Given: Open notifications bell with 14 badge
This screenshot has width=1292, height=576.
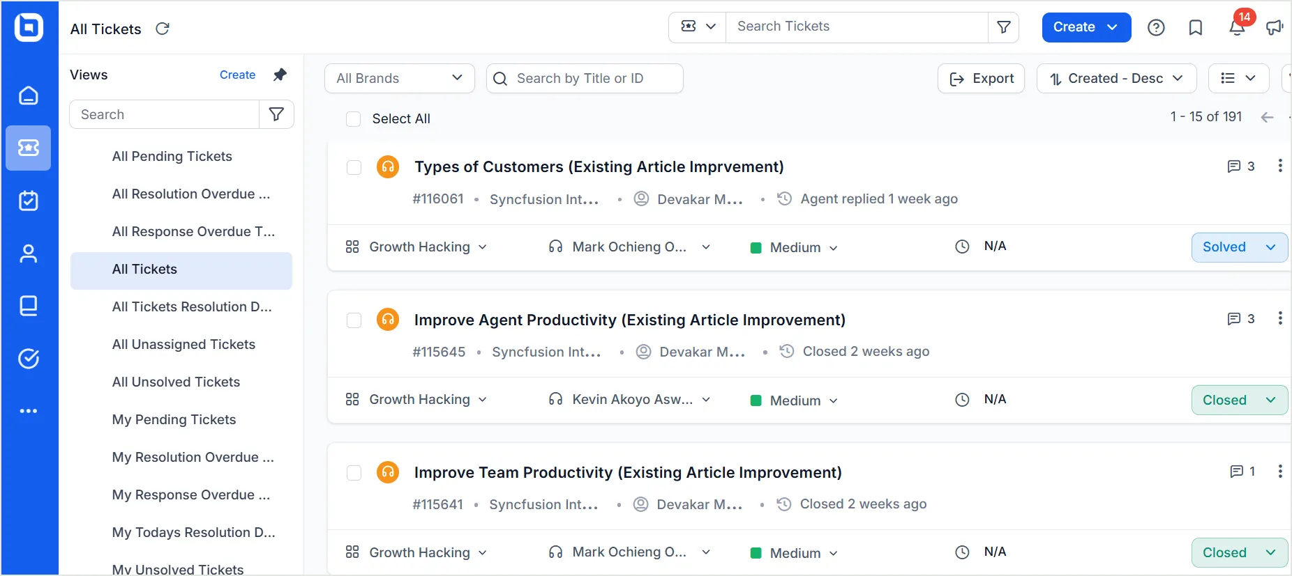Looking at the screenshot, I should [x=1237, y=27].
